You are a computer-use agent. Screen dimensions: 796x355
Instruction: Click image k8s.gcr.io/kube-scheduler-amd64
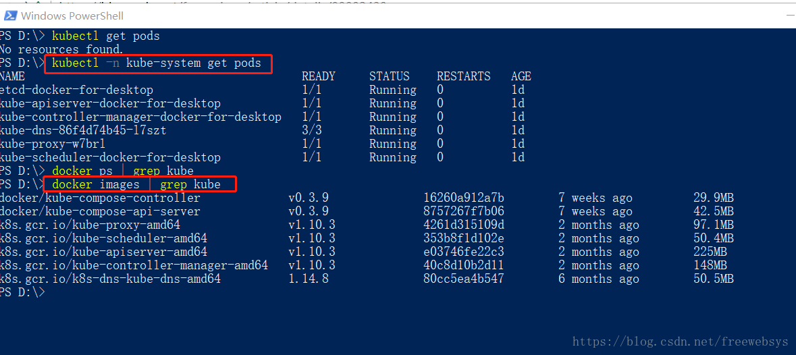(103, 238)
